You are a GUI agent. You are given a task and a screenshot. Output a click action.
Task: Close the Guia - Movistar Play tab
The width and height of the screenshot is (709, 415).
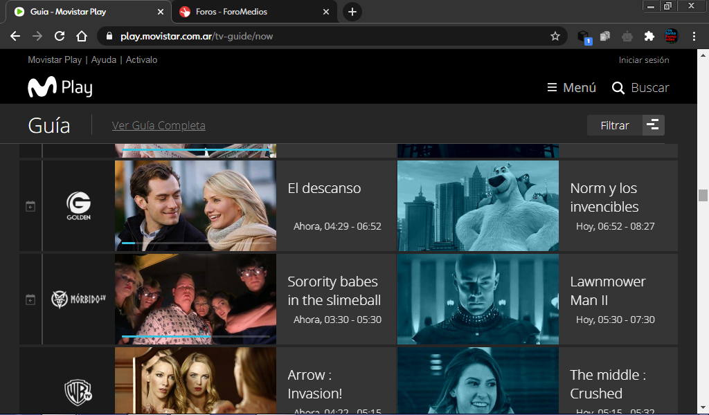pos(161,12)
